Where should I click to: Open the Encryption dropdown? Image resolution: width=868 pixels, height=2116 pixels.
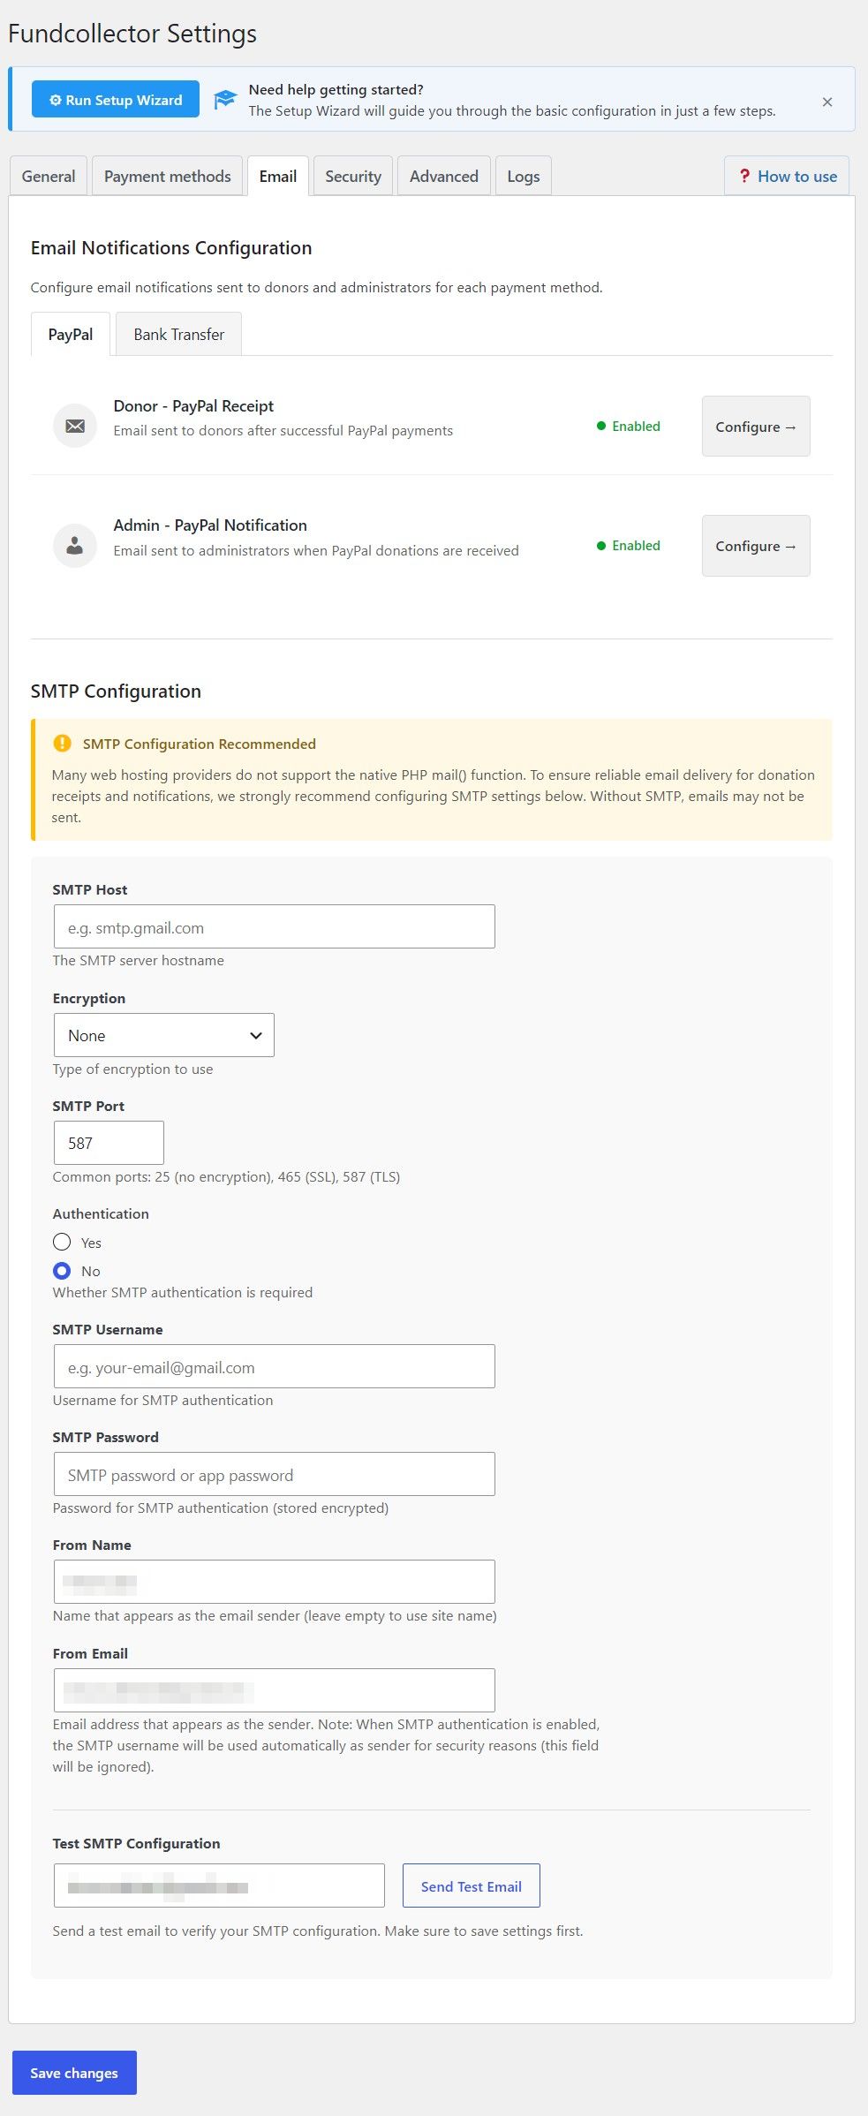point(164,1035)
